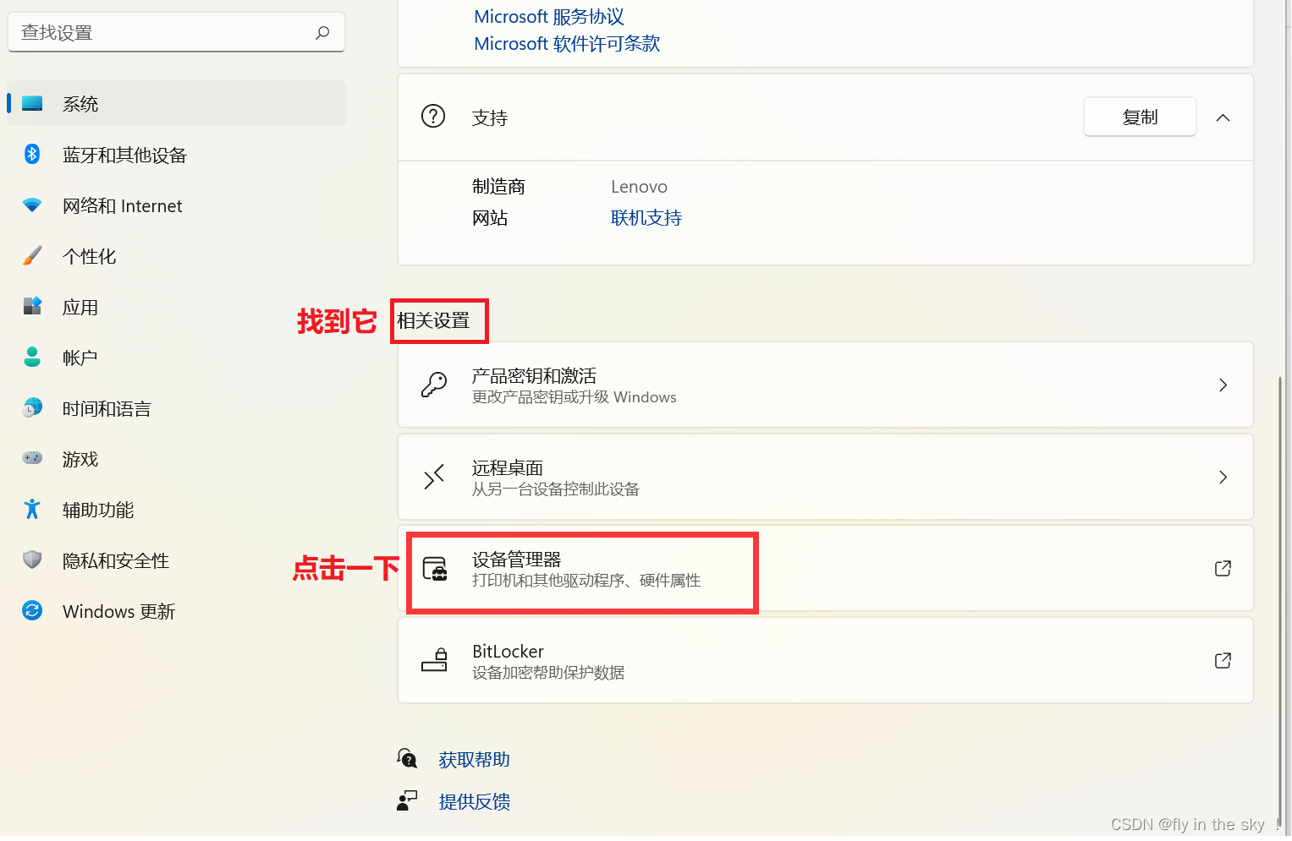The height and width of the screenshot is (841, 1292).
Task: Click the Wi-Fi network icon in sidebar
Action: point(32,205)
